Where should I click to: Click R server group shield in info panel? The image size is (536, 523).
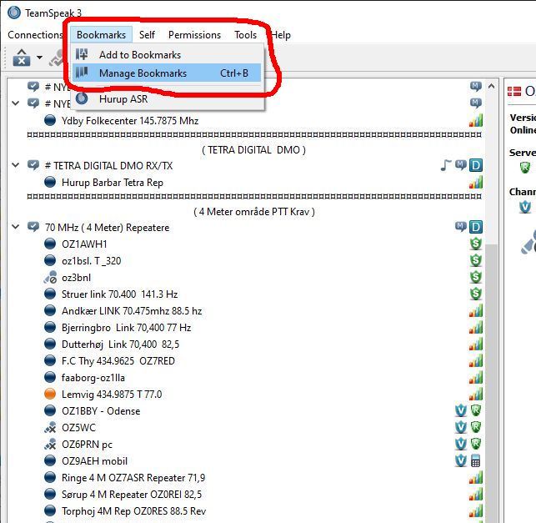pos(524,168)
